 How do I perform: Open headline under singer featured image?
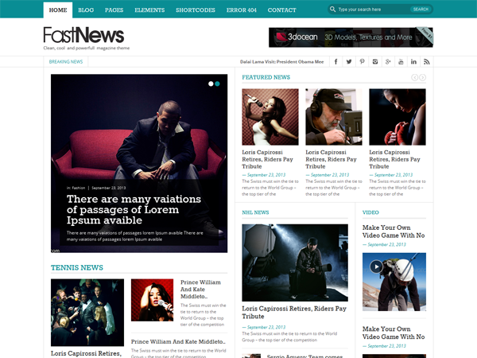[267, 159]
